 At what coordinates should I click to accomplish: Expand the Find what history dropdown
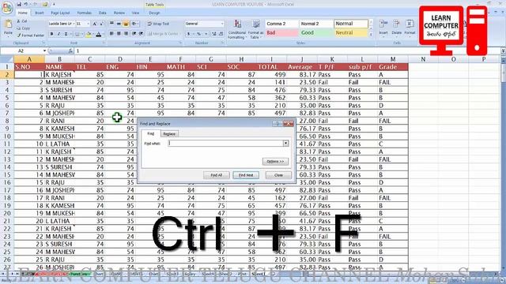pos(286,144)
